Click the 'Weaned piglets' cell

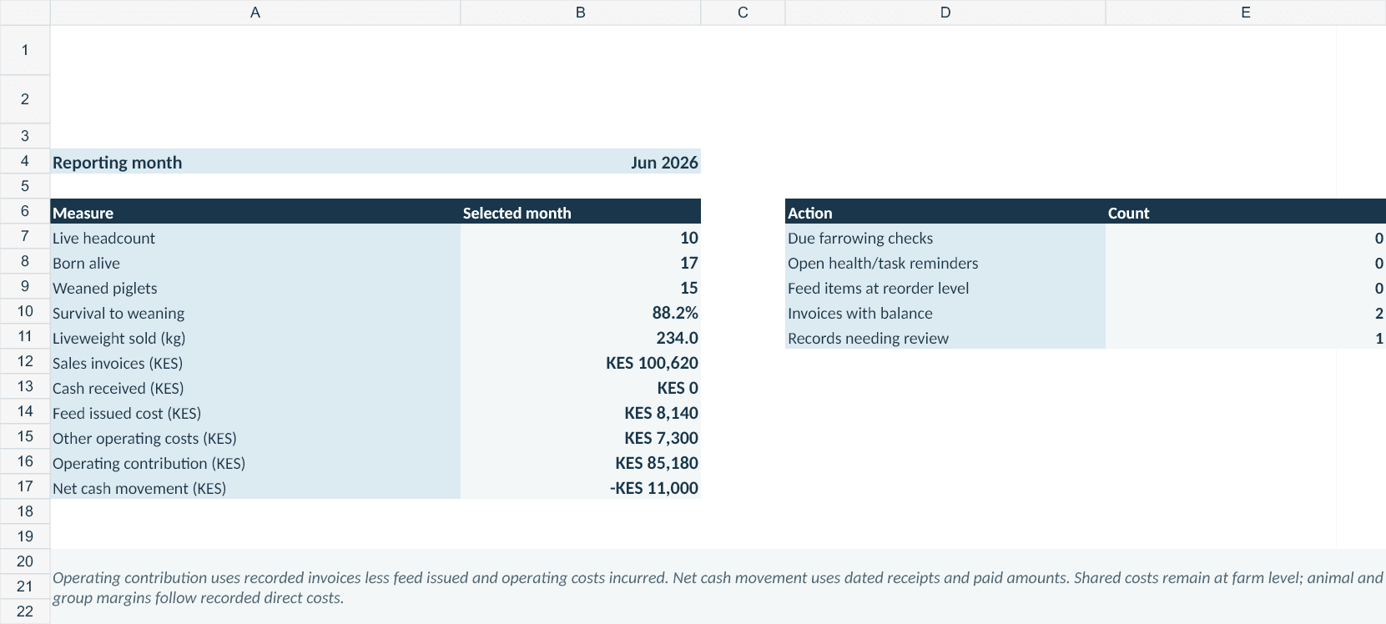click(255, 286)
